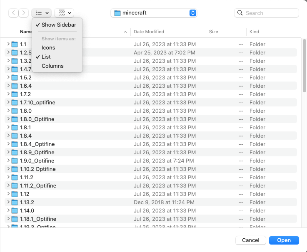The image size is (307, 252).
Task: Select the 1.1 folder icon
Action: coord(15,44)
